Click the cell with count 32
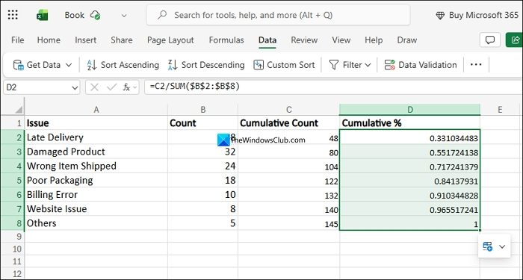523x280 pixels. (x=202, y=152)
